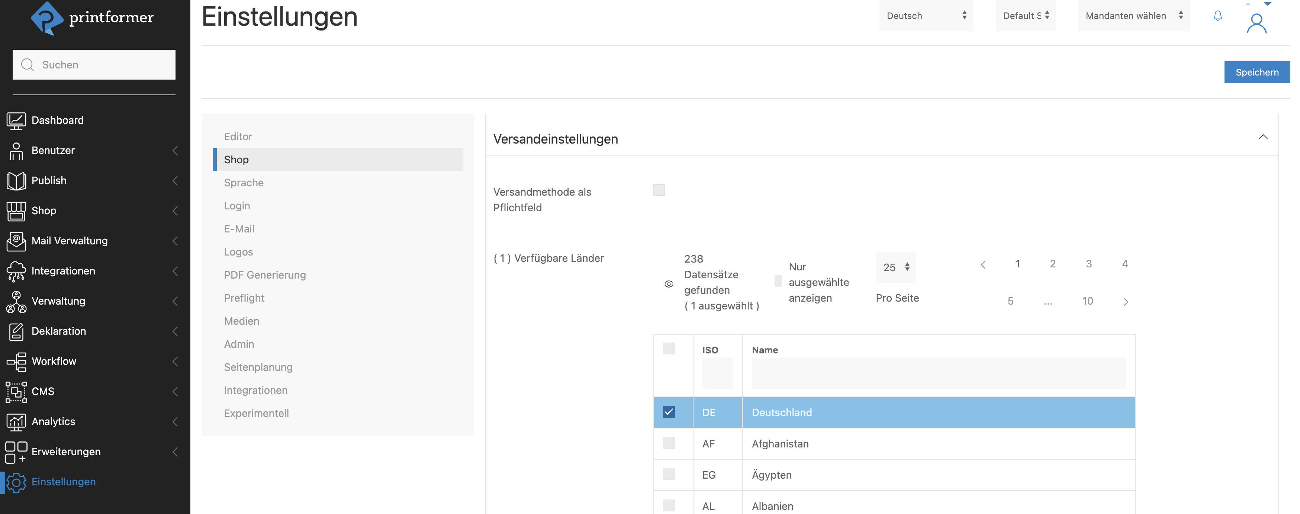The height and width of the screenshot is (514, 1300).
Task: Open PDF Generierung settings tab
Action: point(265,275)
